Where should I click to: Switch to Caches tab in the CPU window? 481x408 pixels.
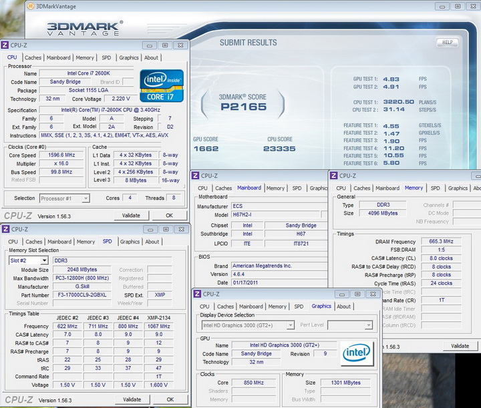click(x=33, y=58)
